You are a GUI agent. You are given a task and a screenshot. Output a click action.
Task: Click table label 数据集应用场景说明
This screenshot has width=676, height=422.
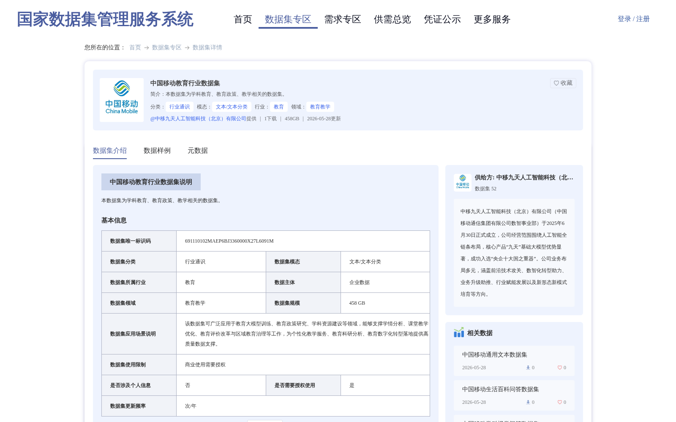click(x=133, y=334)
